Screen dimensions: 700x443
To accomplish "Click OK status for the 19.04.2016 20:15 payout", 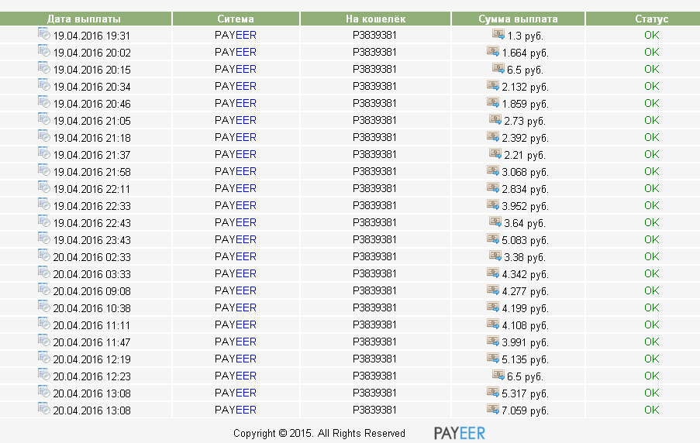I will click(x=651, y=69).
